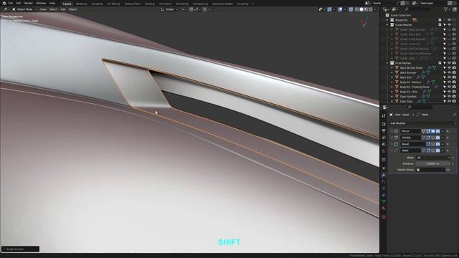Open the Weld Mode dropdown
Viewport: 459px width, 258px height.
click(x=433, y=158)
